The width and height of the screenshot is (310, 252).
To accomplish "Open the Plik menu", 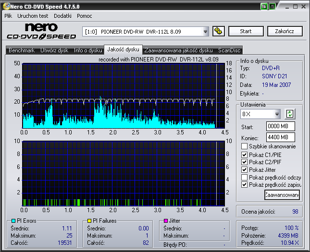I will click(8, 16).
